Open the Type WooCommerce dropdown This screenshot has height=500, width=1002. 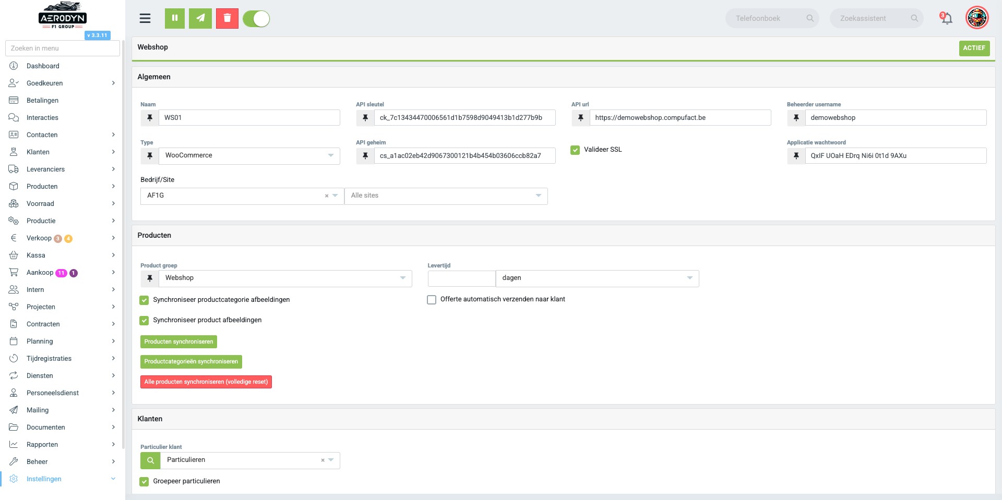click(x=249, y=156)
